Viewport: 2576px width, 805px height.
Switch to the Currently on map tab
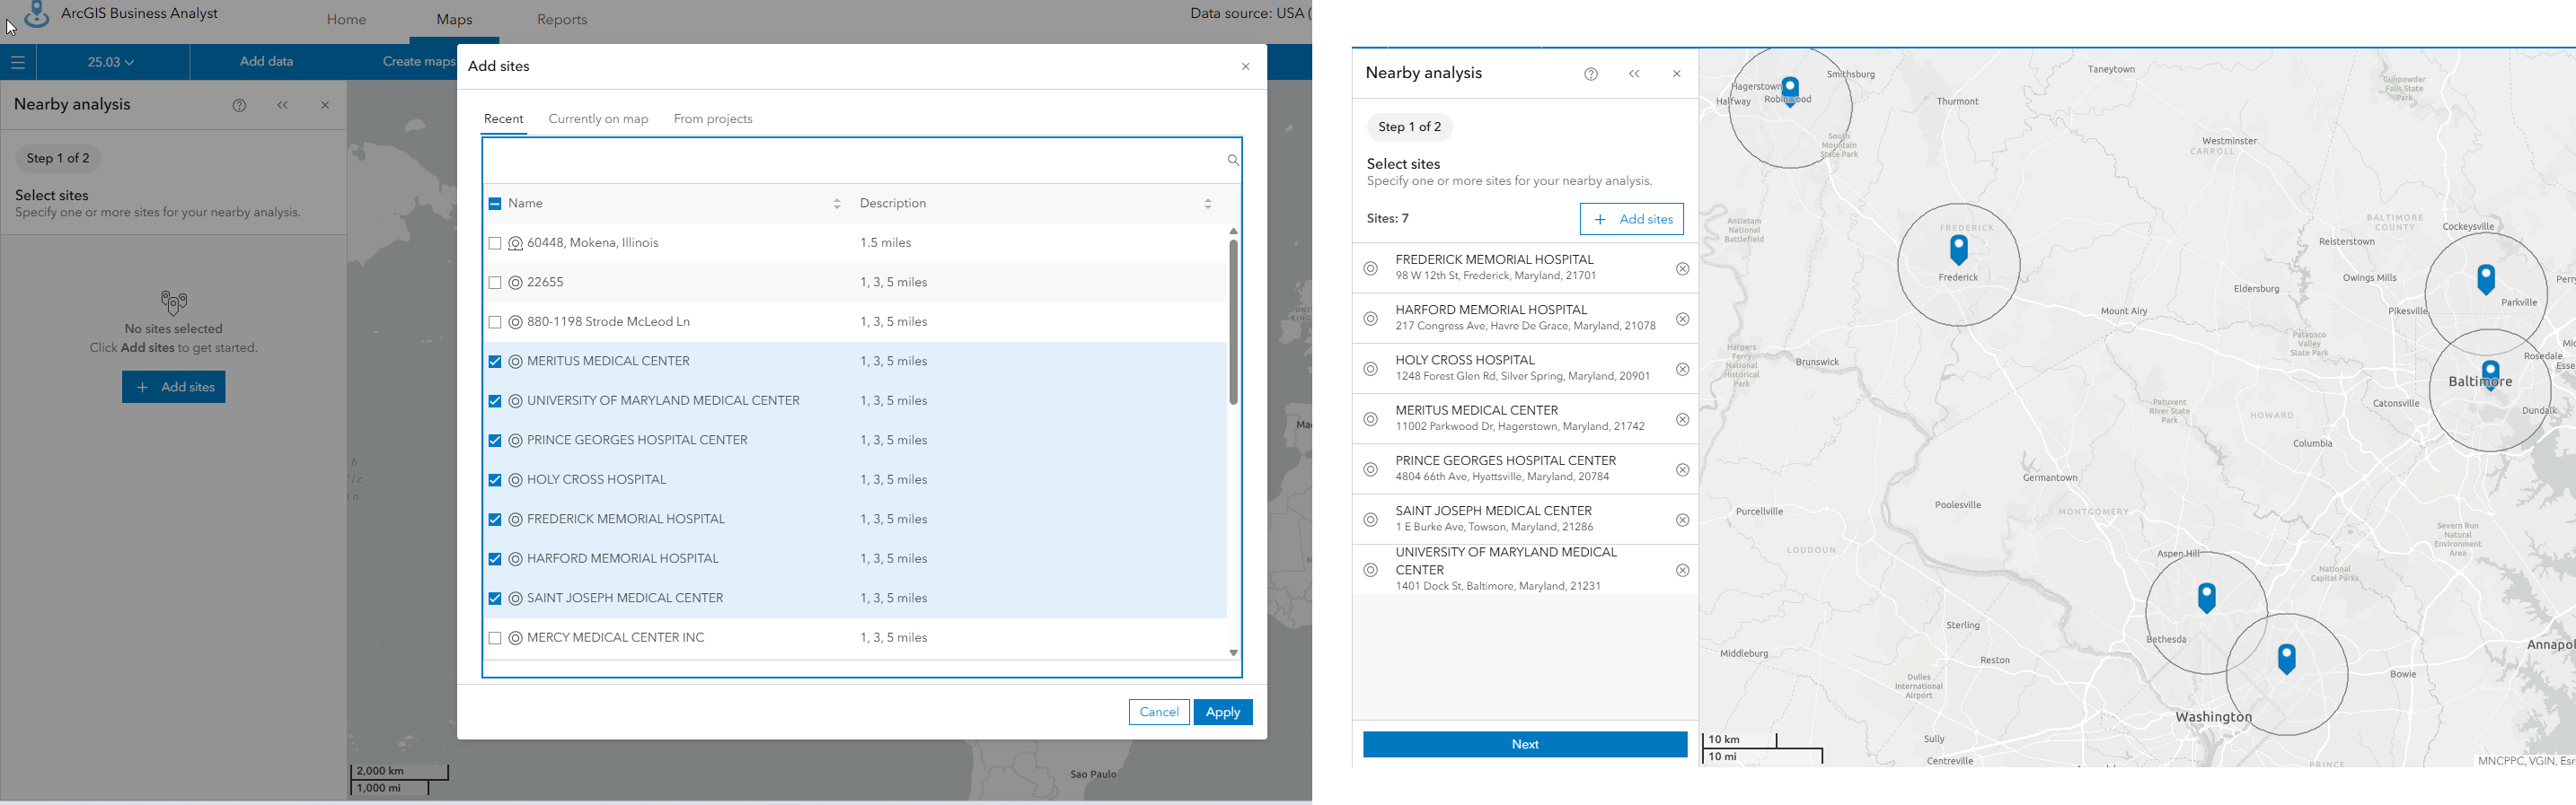pos(599,118)
